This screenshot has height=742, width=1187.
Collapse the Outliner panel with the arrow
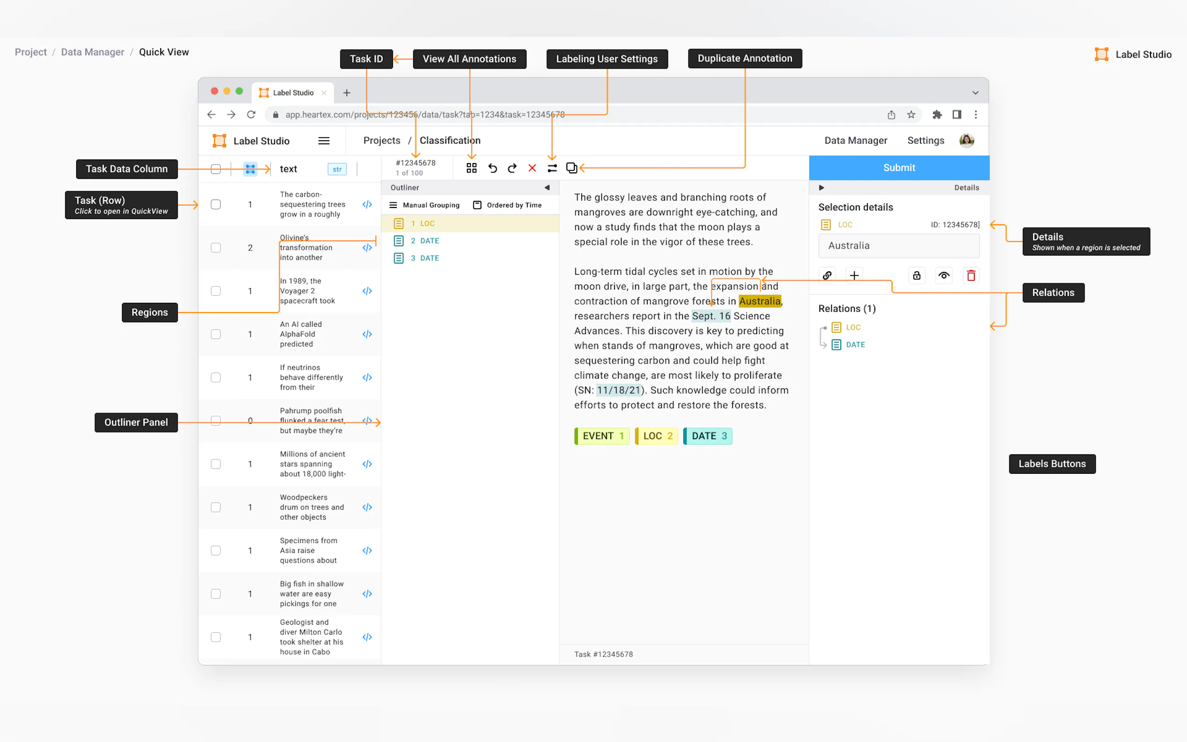(x=547, y=187)
